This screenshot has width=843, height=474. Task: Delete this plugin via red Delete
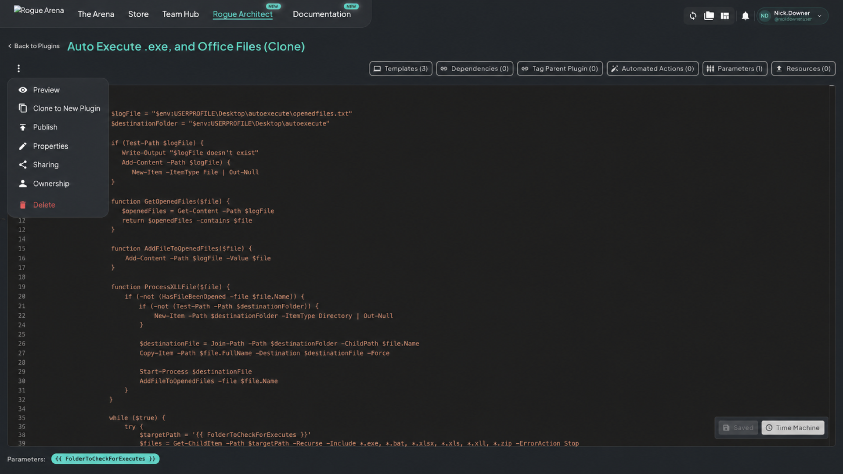pos(58,205)
